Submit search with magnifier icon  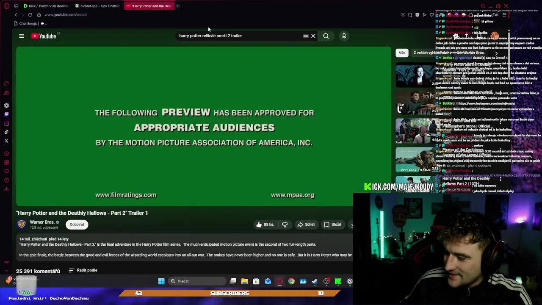[x=326, y=36]
